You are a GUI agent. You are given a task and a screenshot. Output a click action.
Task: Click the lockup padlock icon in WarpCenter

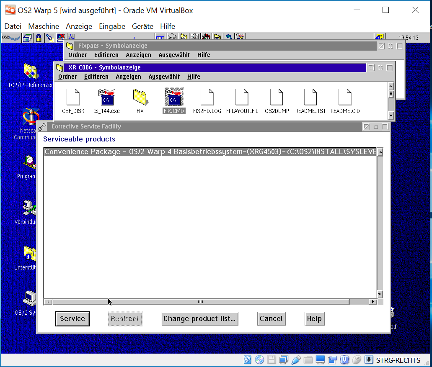tap(39, 38)
